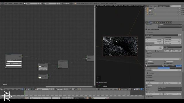Toggle the Crop checkbox
The image size is (184, 103).
tap(156, 51)
